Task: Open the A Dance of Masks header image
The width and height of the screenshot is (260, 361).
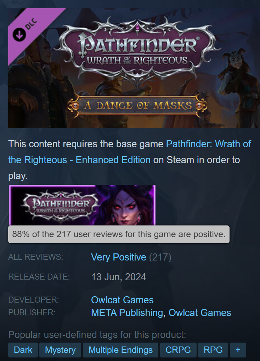Action: pos(134,68)
